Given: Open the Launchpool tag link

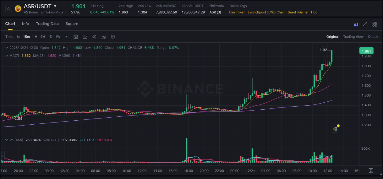Looking at the screenshot, I should coord(257,12).
